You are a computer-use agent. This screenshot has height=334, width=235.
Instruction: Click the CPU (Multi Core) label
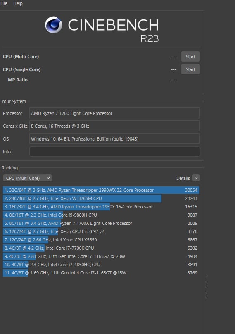tap(21, 57)
